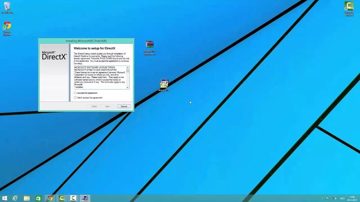Select the Camtasia Studio 8 desktop icon
This screenshot has width=360, height=202.
(x=349, y=9)
